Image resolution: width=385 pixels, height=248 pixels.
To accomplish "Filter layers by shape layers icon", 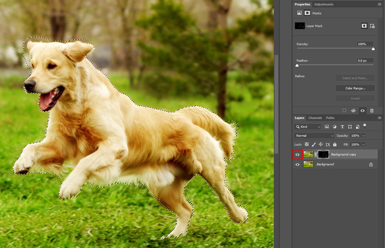I will pos(350,127).
